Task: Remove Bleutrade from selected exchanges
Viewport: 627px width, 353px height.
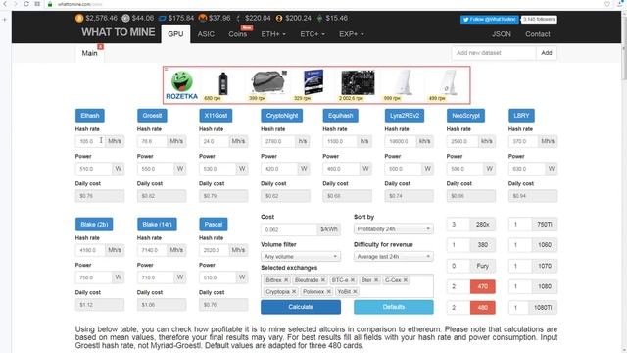Action: (x=323, y=280)
